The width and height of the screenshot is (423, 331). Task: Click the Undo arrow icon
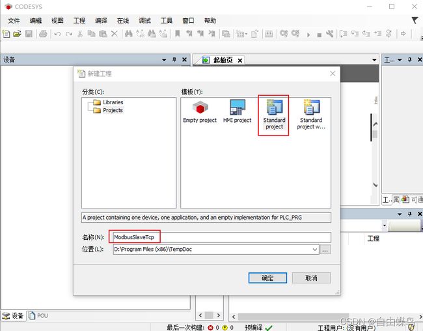click(57, 34)
